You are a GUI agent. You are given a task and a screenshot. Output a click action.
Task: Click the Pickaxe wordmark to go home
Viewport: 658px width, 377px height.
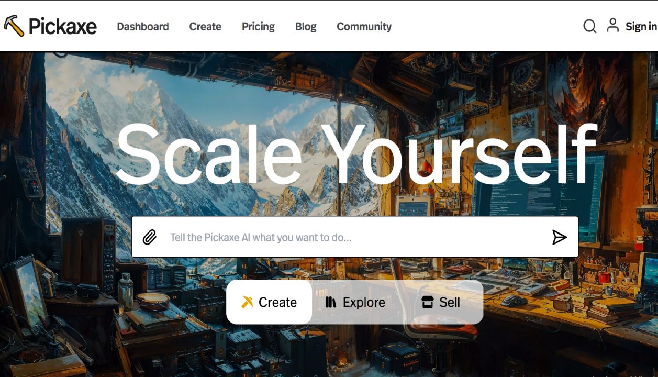63,26
